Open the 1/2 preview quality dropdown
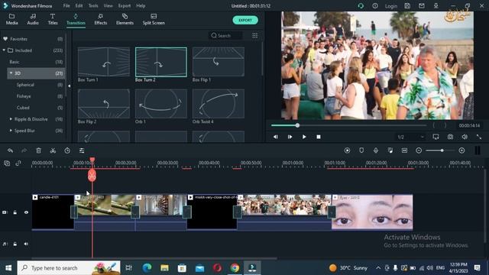The width and height of the screenshot is (489, 275). pyautogui.click(x=410, y=137)
